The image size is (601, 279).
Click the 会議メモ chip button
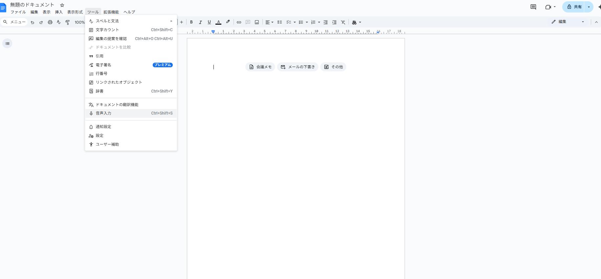(x=260, y=67)
